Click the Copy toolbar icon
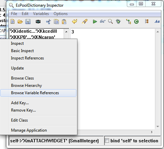The image size is (164, 149). pos(56,21)
